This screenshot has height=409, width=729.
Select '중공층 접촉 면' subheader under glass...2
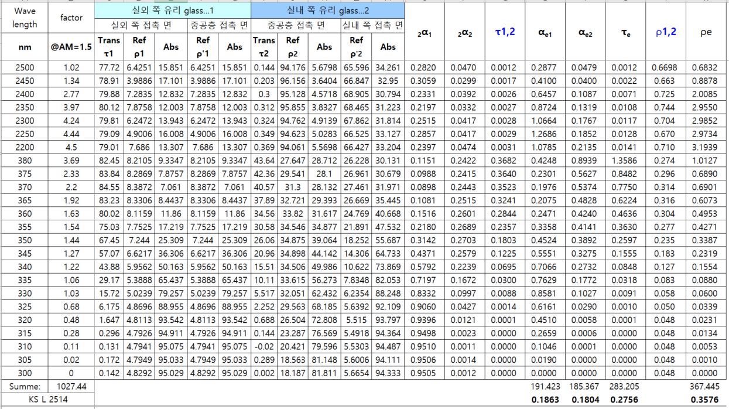click(296, 25)
